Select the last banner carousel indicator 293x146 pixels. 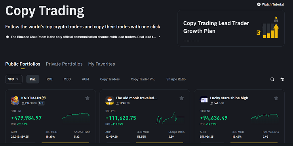(x=198, y=41)
